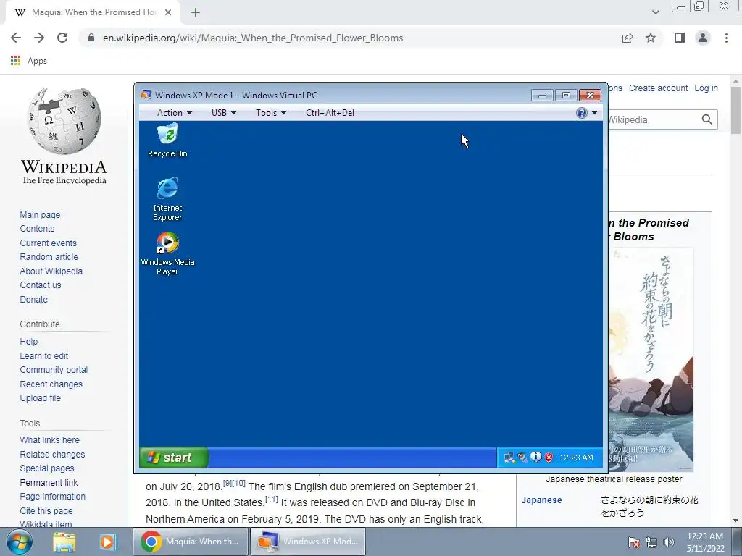
Task: Open the Action menu in Virtual PC
Action: click(x=174, y=112)
